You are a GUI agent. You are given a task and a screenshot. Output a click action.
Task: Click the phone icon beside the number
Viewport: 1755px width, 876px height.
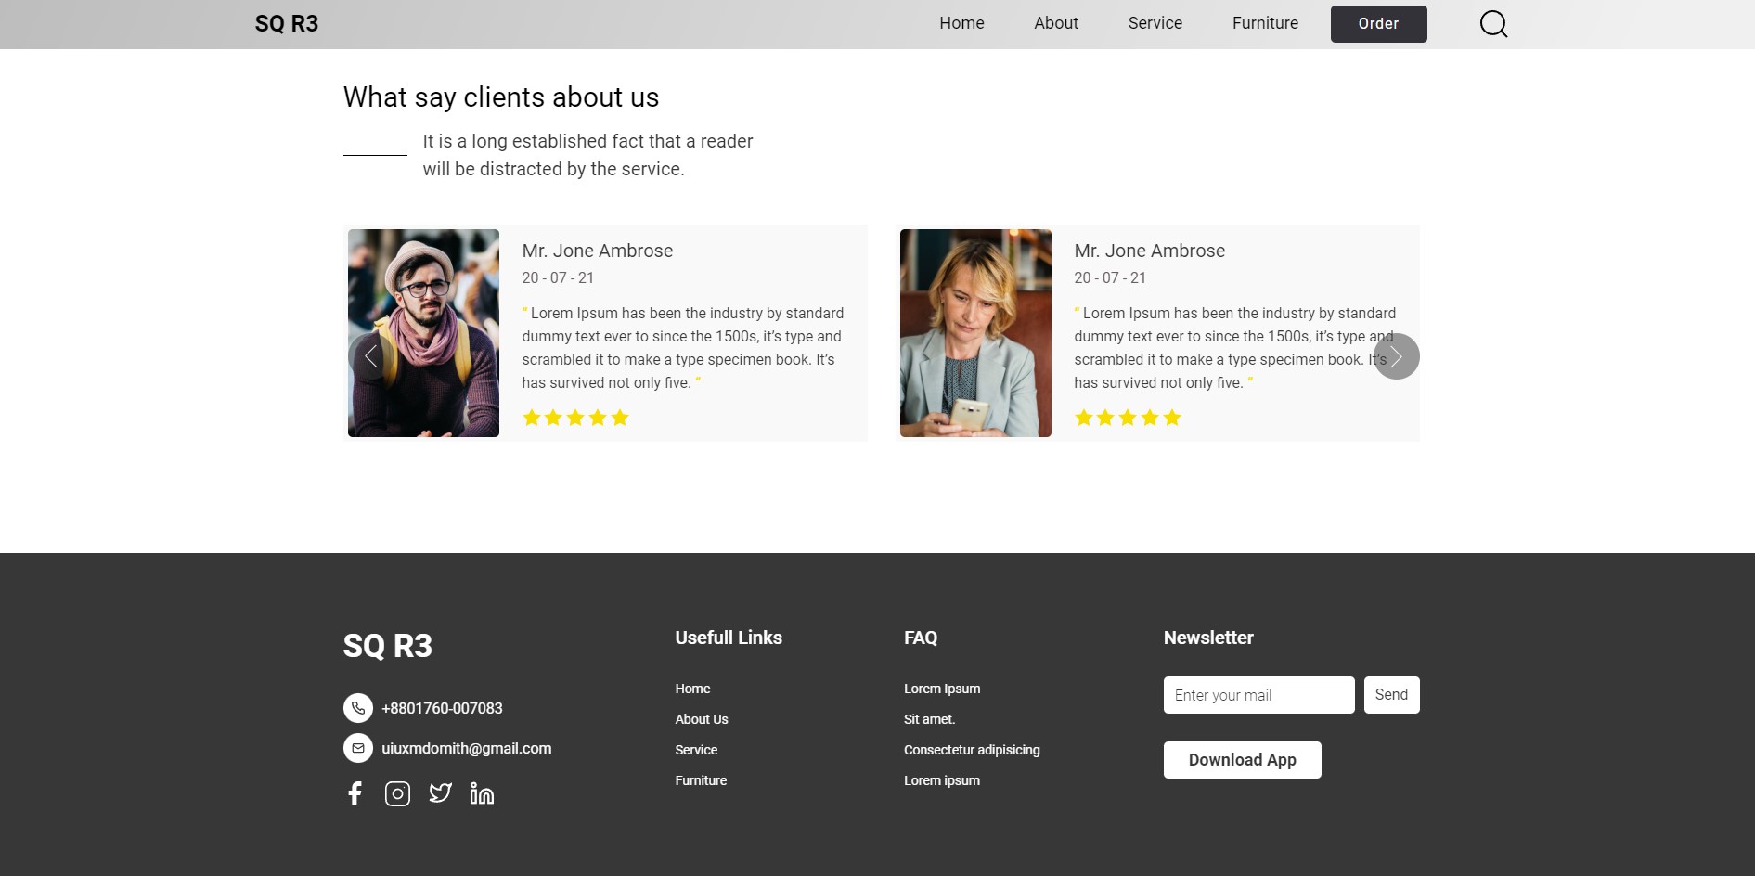tap(358, 708)
